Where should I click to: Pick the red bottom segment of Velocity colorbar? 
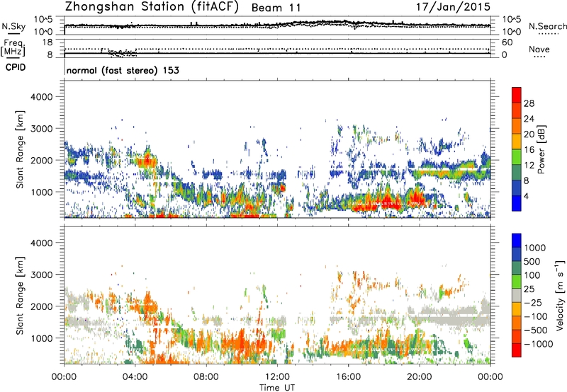point(517,350)
